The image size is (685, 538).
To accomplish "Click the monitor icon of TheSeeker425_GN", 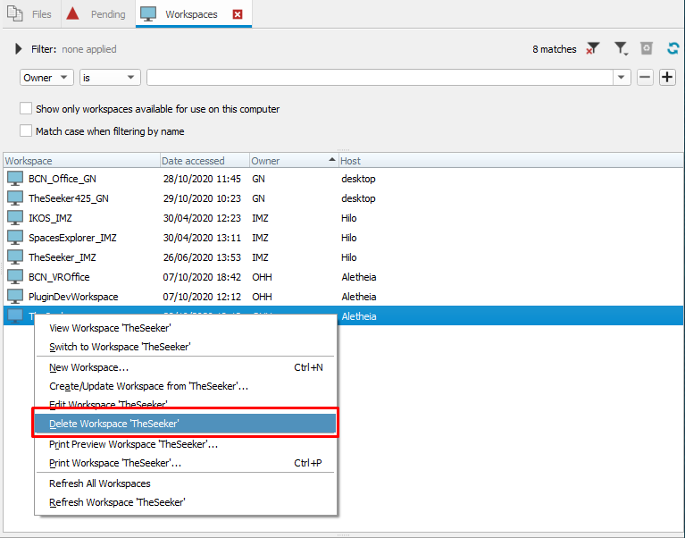I will [15, 198].
